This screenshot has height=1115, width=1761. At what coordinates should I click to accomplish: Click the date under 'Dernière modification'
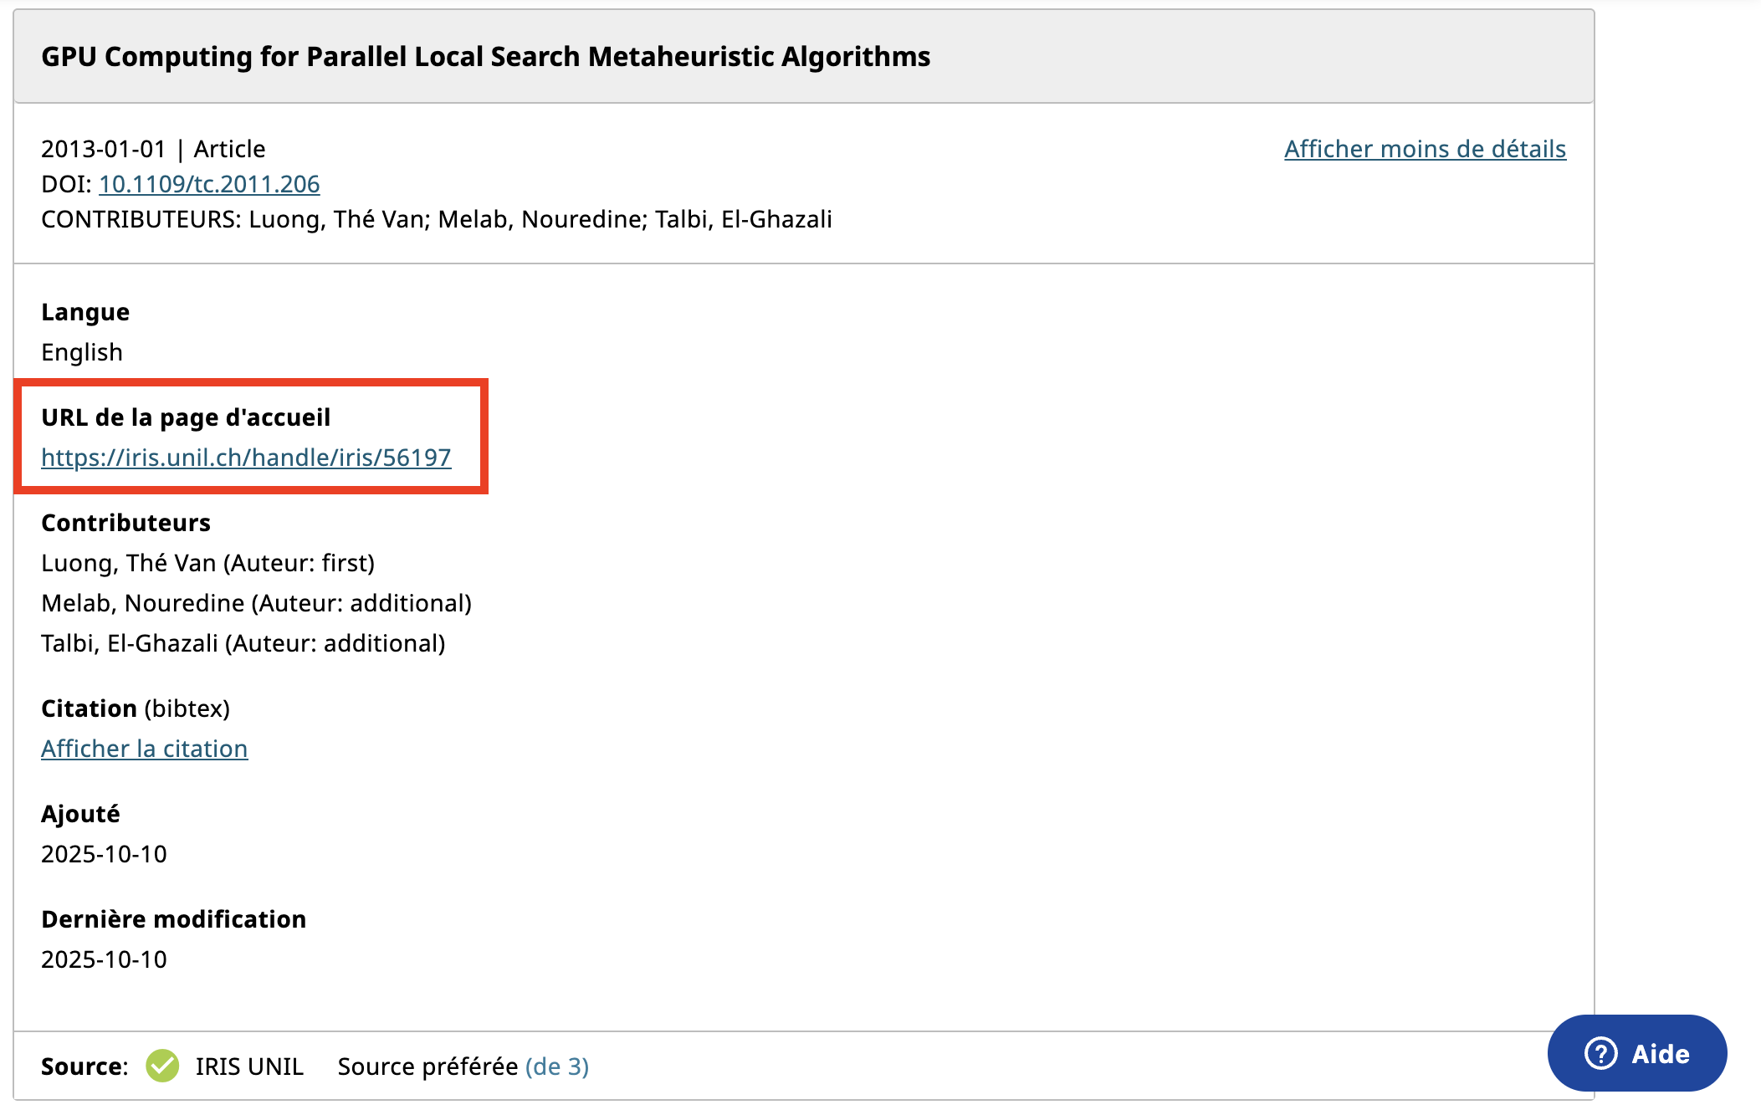(x=104, y=959)
